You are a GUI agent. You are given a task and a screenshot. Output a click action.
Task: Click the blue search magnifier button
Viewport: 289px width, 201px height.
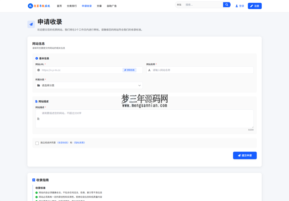pos(226,5)
